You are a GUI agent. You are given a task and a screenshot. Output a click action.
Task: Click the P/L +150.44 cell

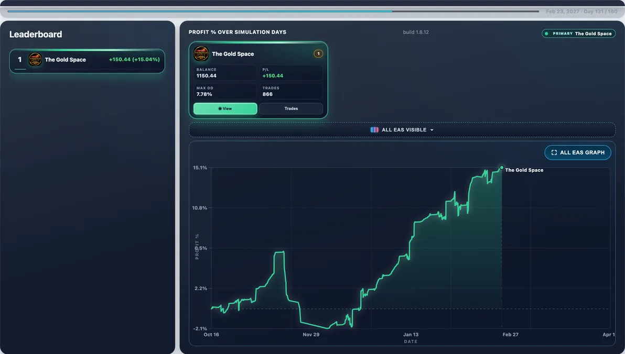(x=292, y=73)
